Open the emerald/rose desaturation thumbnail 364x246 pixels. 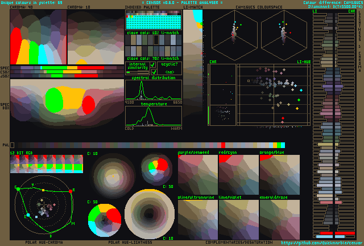point(279,219)
